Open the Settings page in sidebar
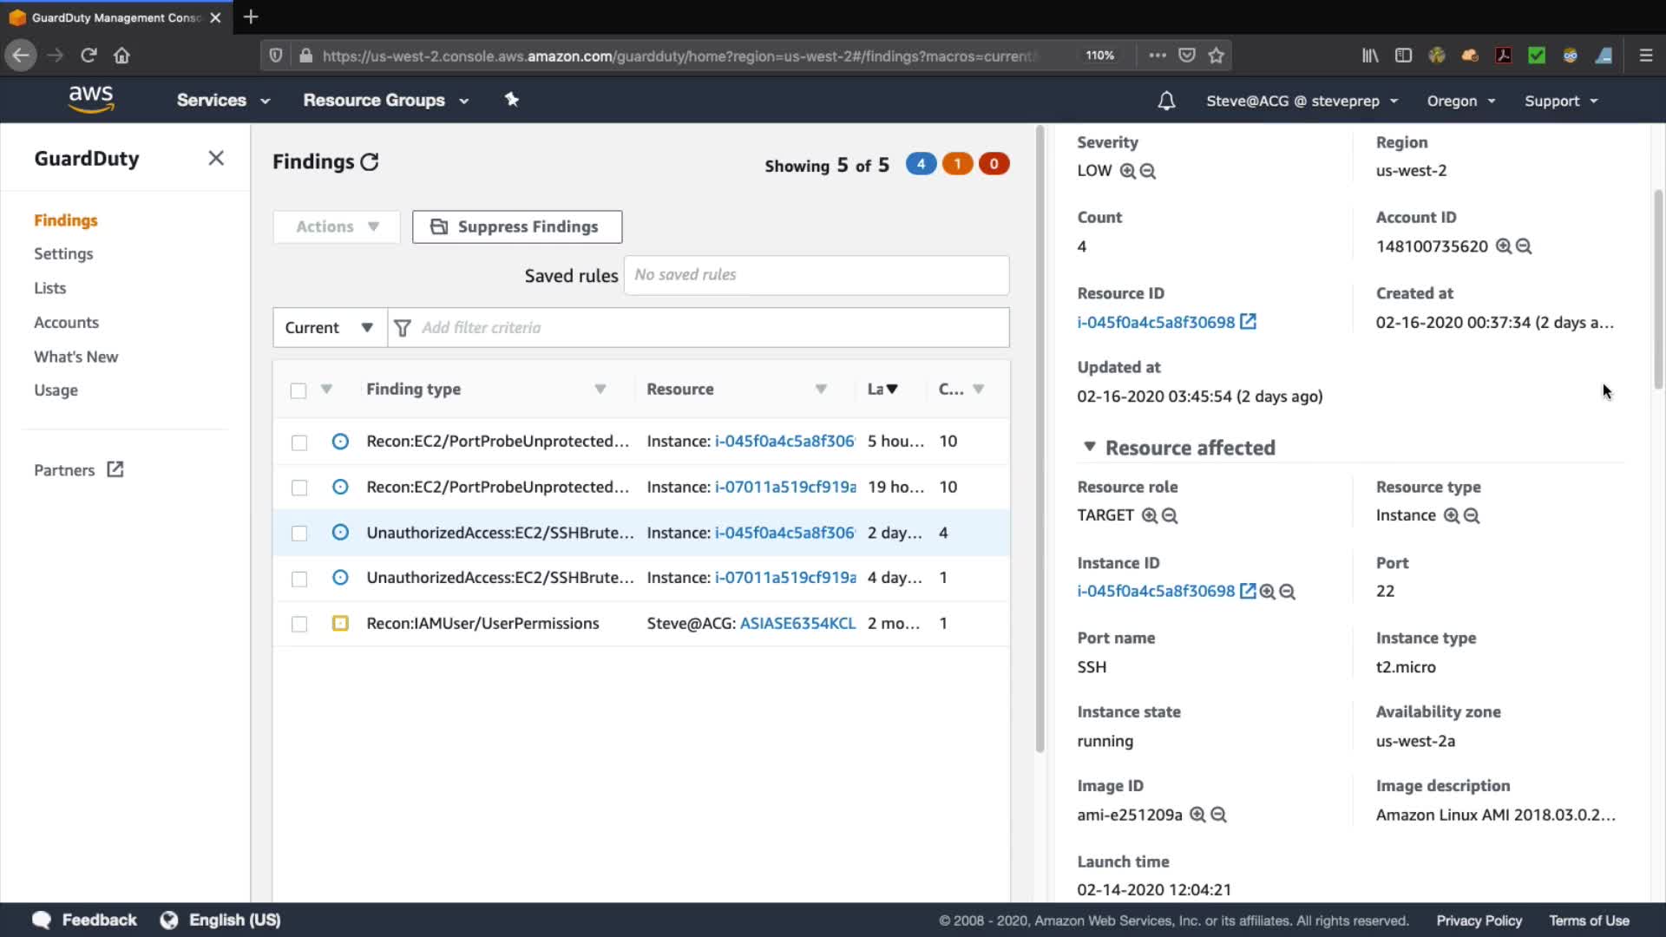The width and height of the screenshot is (1666, 937). click(x=63, y=253)
